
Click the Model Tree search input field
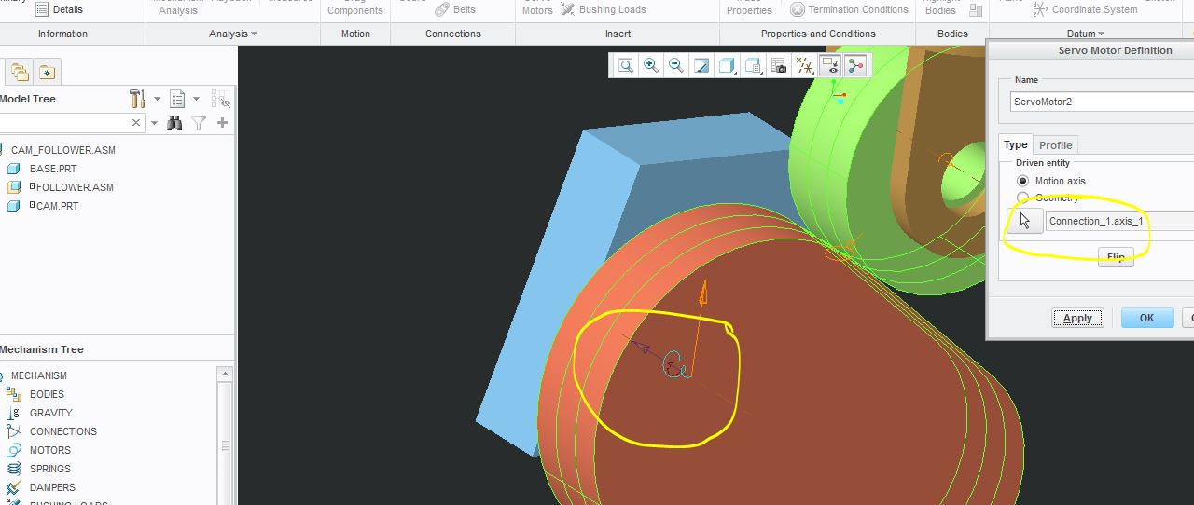(x=63, y=123)
